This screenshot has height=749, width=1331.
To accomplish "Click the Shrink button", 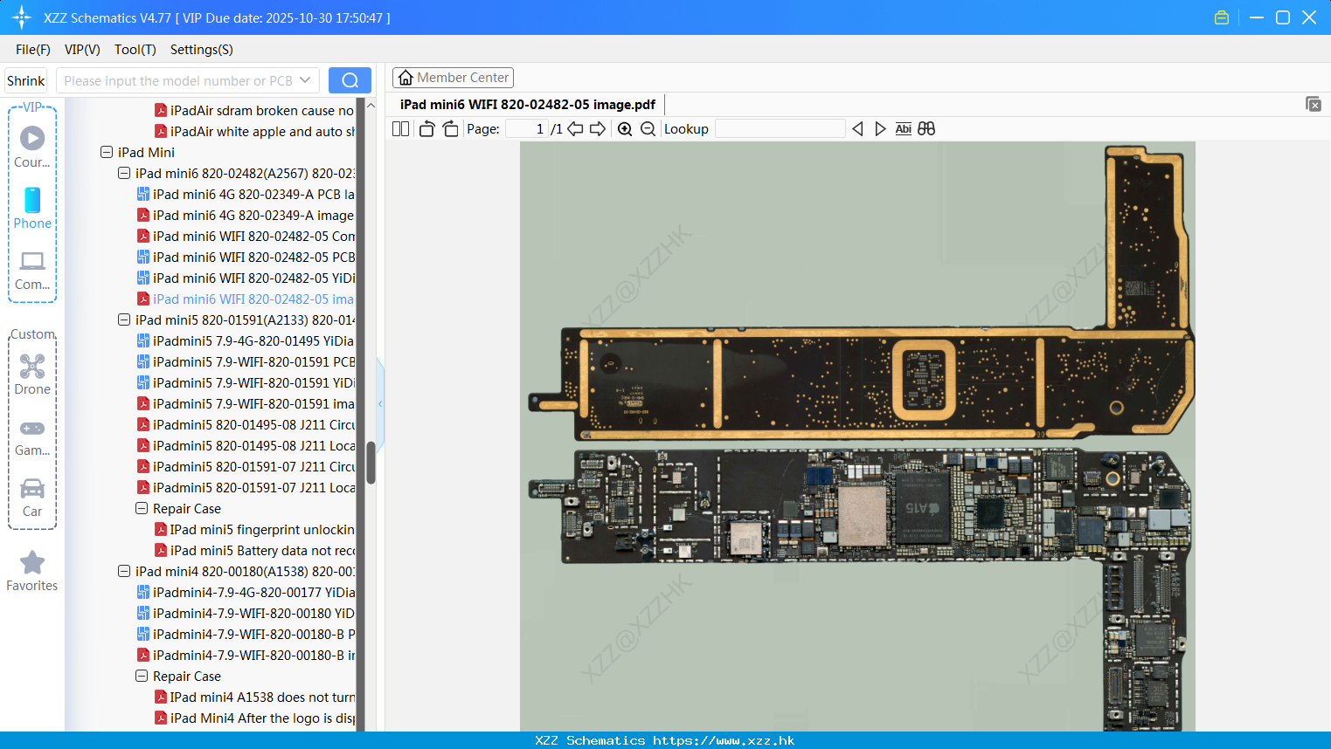I will [x=25, y=80].
